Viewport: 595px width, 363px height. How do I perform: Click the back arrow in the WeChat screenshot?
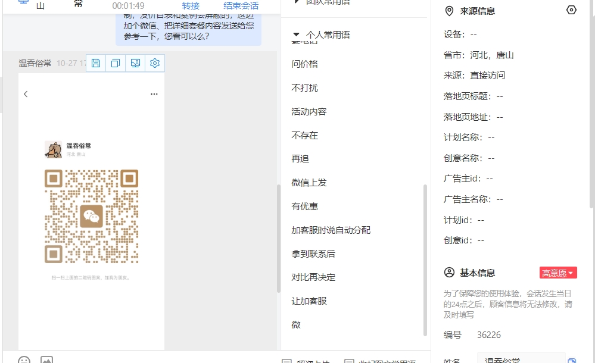pos(26,94)
